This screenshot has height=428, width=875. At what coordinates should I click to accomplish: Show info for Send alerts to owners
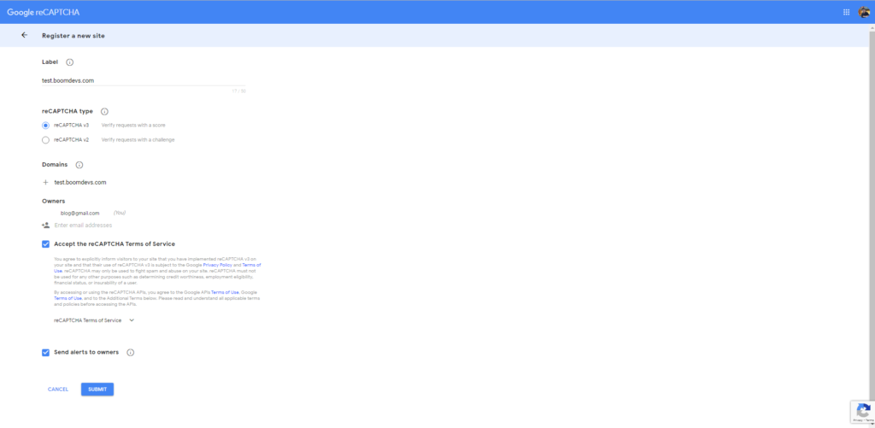pyautogui.click(x=131, y=352)
